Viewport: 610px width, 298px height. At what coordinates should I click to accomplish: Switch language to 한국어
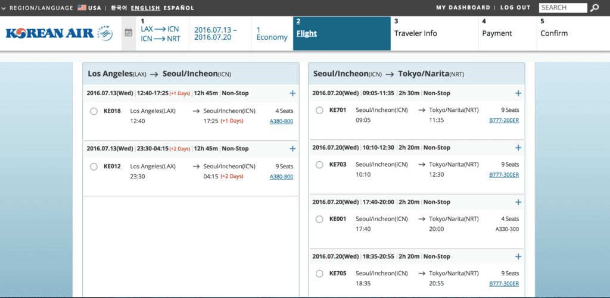pos(119,8)
